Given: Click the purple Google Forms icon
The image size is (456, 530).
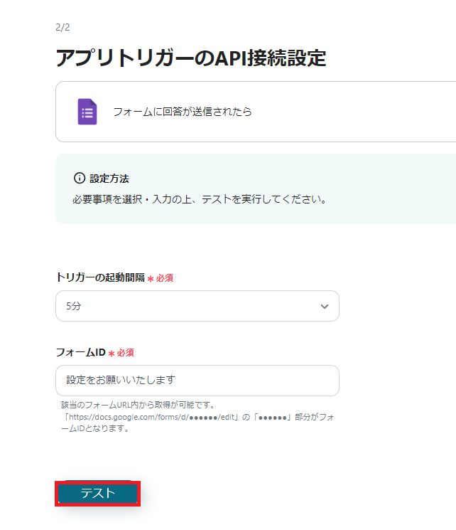Looking at the screenshot, I should [87, 112].
